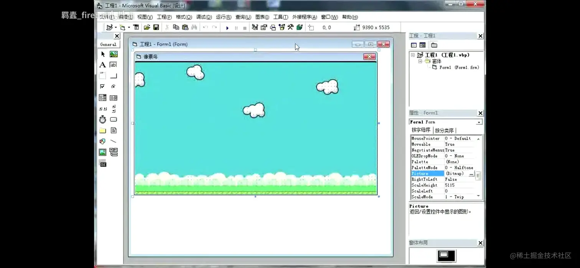Select the DriveListBox control tool

coord(114,119)
